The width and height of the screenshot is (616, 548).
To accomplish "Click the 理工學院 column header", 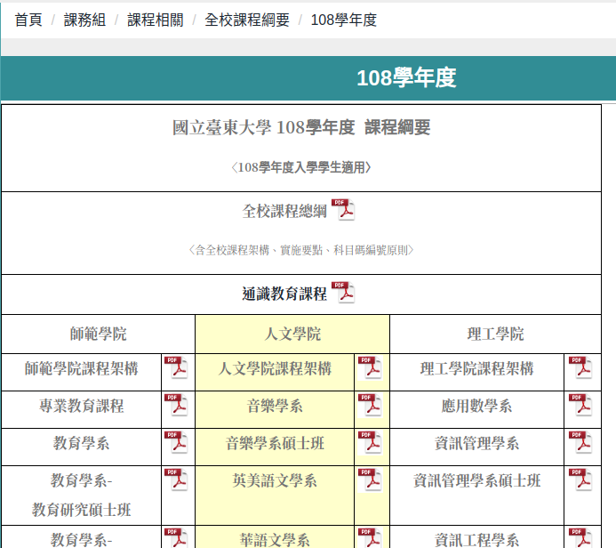I will [495, 334].
